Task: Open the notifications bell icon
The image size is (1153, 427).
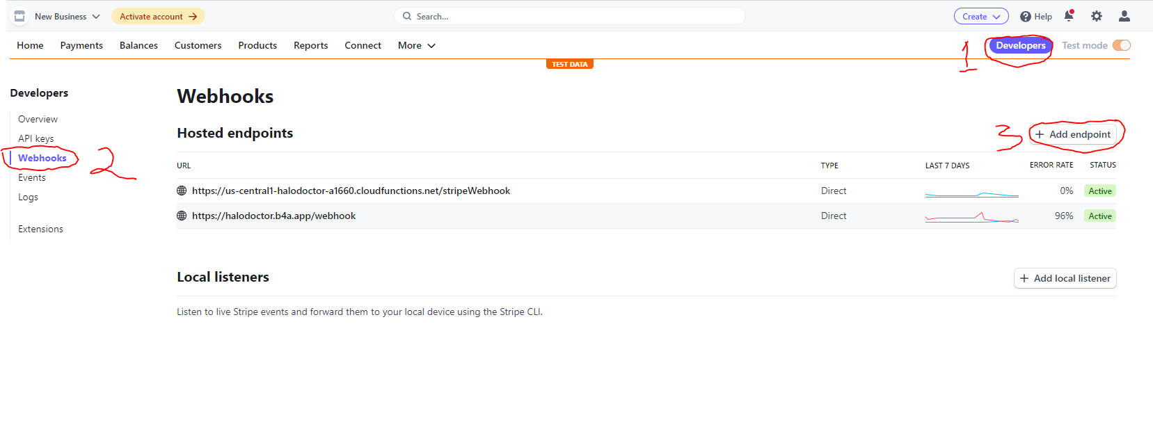Action: coord(1069,16)
